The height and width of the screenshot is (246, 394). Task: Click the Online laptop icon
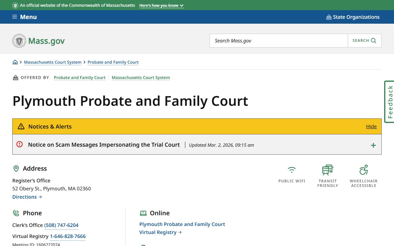[x=143, y=213]
